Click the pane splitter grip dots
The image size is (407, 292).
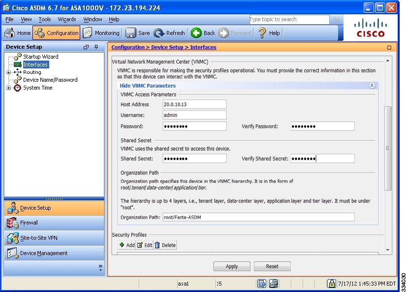pos(54,199)
